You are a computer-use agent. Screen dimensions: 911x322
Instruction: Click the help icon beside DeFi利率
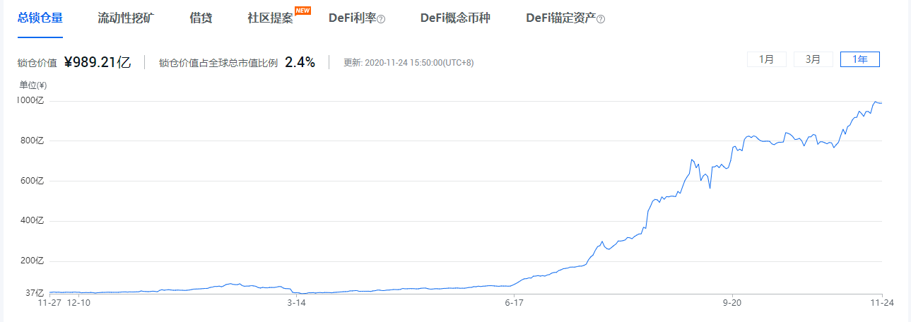pos(381,19)
